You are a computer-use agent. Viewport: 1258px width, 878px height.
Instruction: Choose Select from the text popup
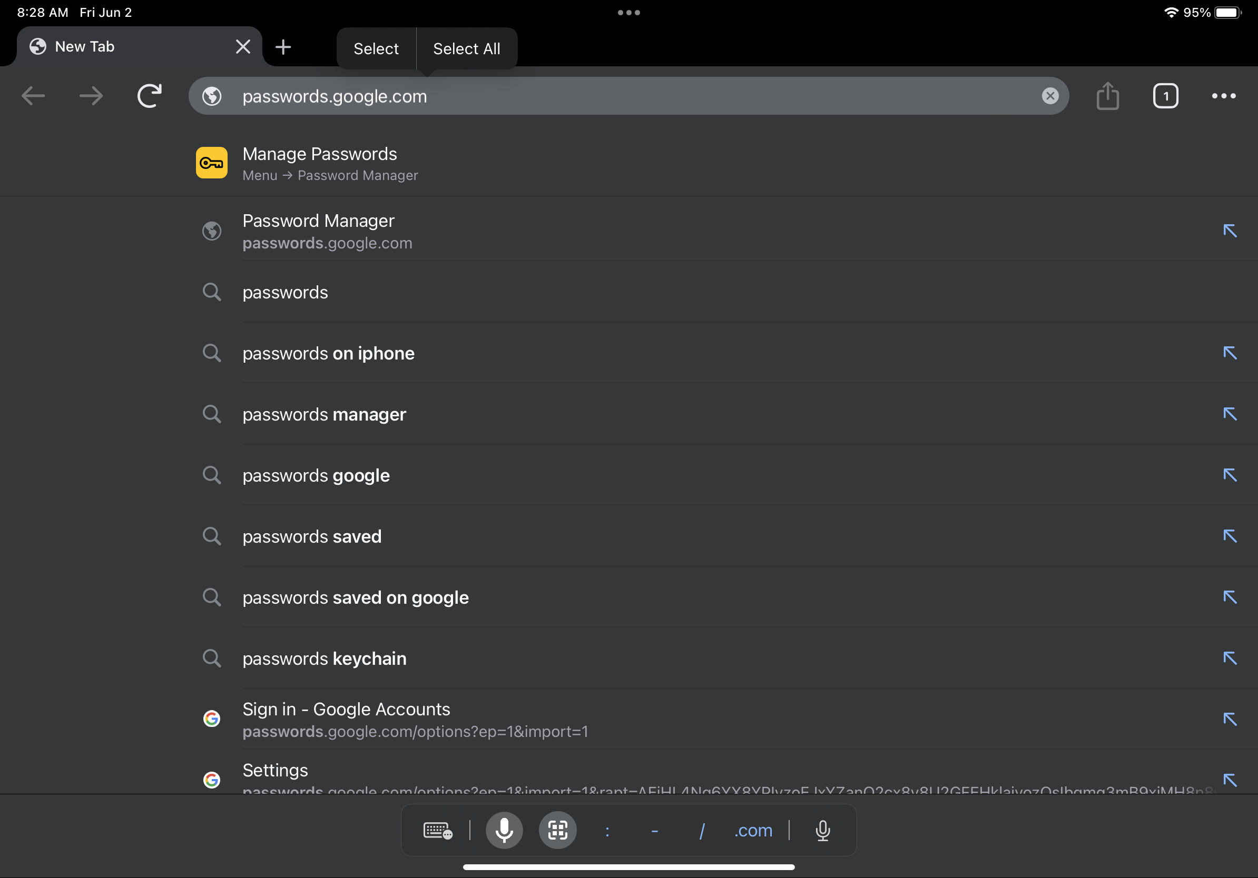377,49
